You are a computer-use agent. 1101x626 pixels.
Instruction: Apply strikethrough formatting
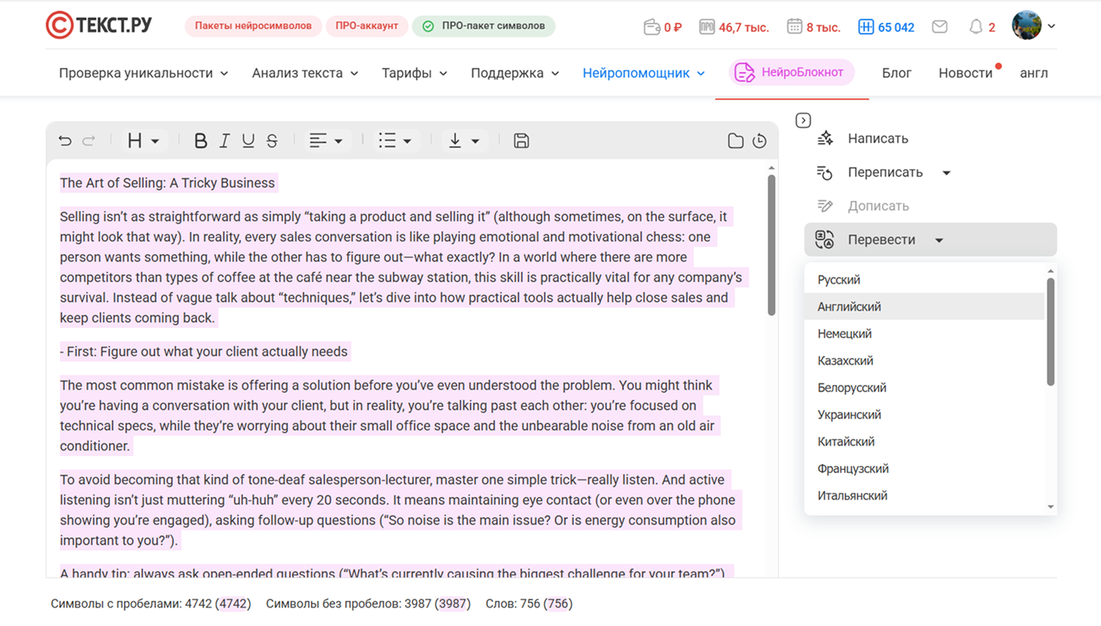pos(272,140)
